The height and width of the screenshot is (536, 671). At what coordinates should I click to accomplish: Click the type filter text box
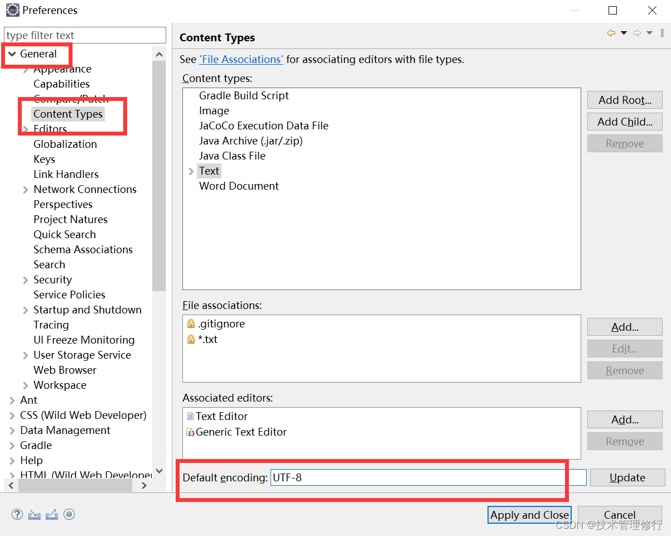click(x=85, y=35)
